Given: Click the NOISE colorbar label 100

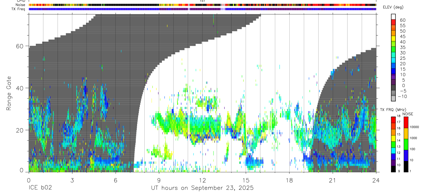Looking at the screenshot, I should 412,150.
